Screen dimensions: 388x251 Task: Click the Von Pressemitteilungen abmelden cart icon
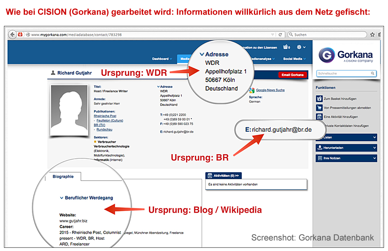point(319,108)
